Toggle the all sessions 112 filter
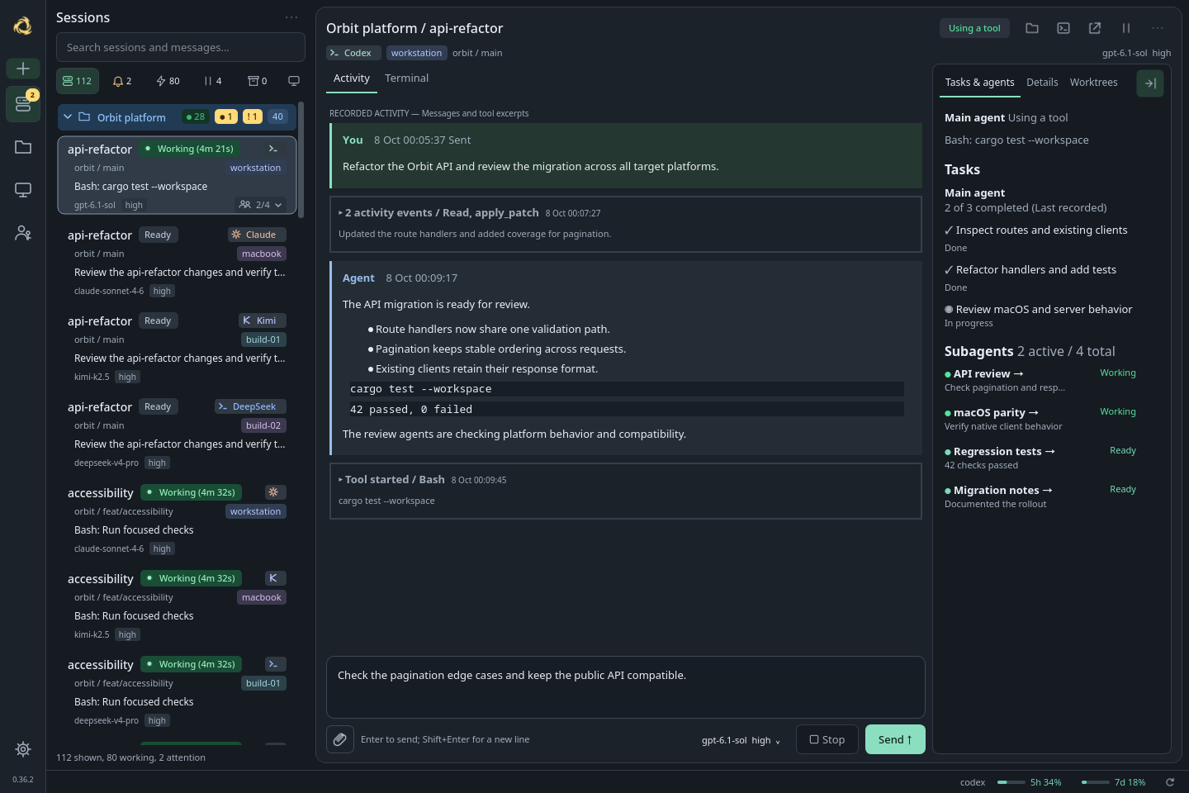 [78, 81]
